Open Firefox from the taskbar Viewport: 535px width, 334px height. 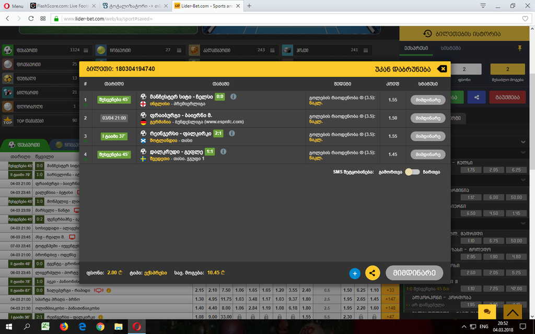point(64,327)
